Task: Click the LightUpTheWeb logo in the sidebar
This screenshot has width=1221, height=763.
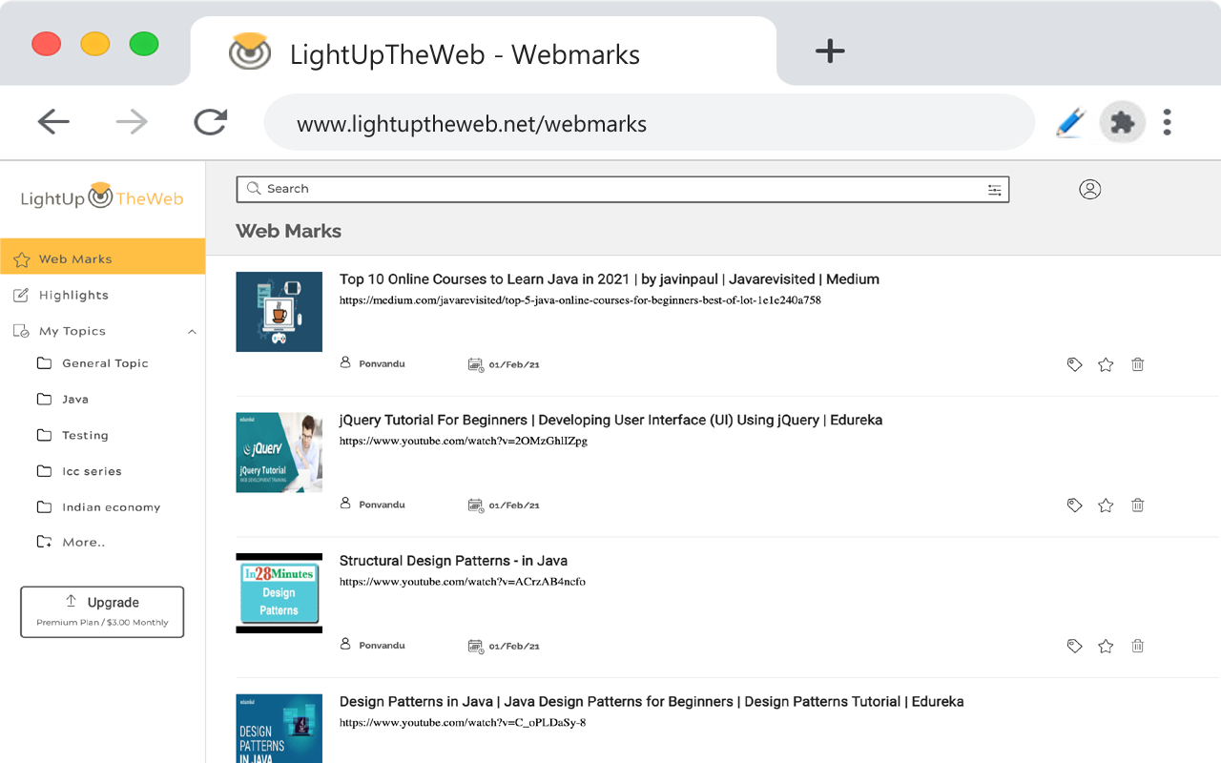Action: 102,197
